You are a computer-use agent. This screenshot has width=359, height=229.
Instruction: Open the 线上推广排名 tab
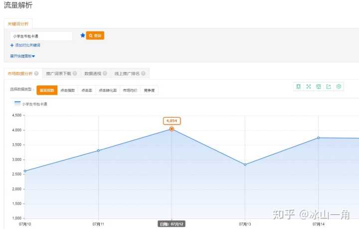(127, 73)
